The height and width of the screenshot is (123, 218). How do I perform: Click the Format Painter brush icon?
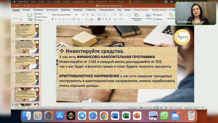pyautogui.click(x=21, y=20)
